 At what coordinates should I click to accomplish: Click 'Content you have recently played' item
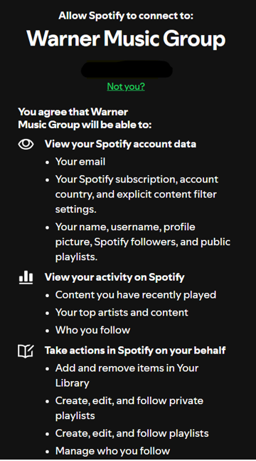136,295
